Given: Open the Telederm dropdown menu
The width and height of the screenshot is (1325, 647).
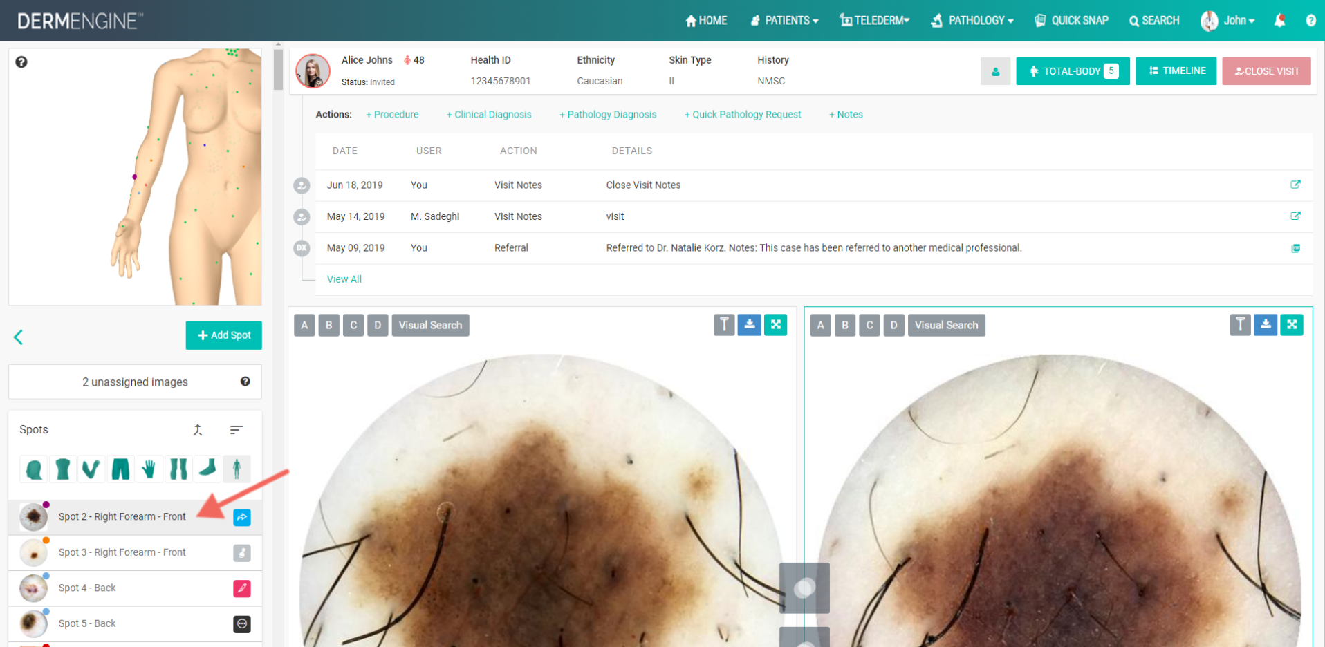Looking at the screenshot, I should 874,21.
